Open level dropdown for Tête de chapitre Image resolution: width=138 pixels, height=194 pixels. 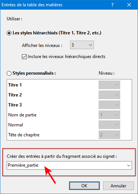[x=109, y=135]
